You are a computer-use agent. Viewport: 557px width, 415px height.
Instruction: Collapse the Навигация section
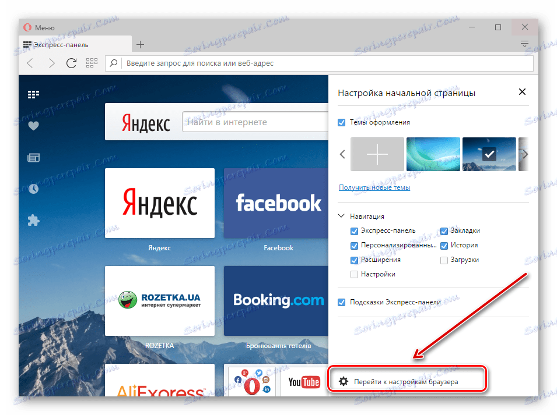click(x=341, y=216)
